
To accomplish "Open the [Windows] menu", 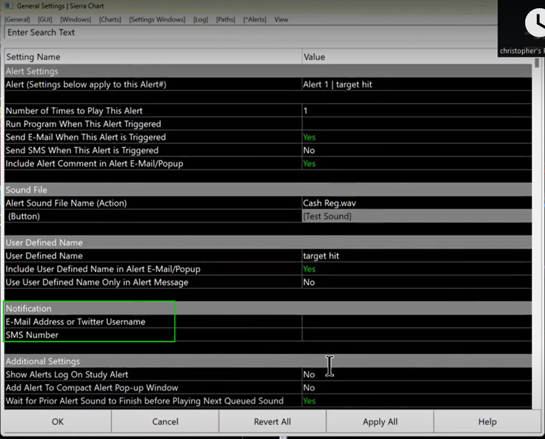I will point(75,19).
